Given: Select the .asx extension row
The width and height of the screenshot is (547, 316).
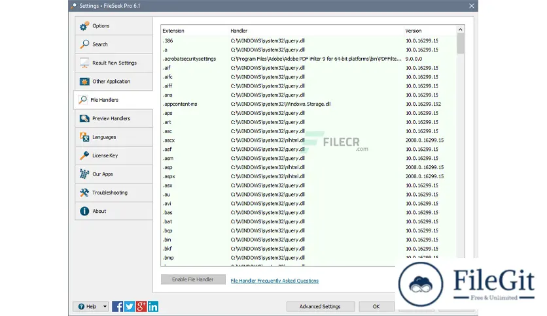Looking at the screenshot, I should [308, 185].
